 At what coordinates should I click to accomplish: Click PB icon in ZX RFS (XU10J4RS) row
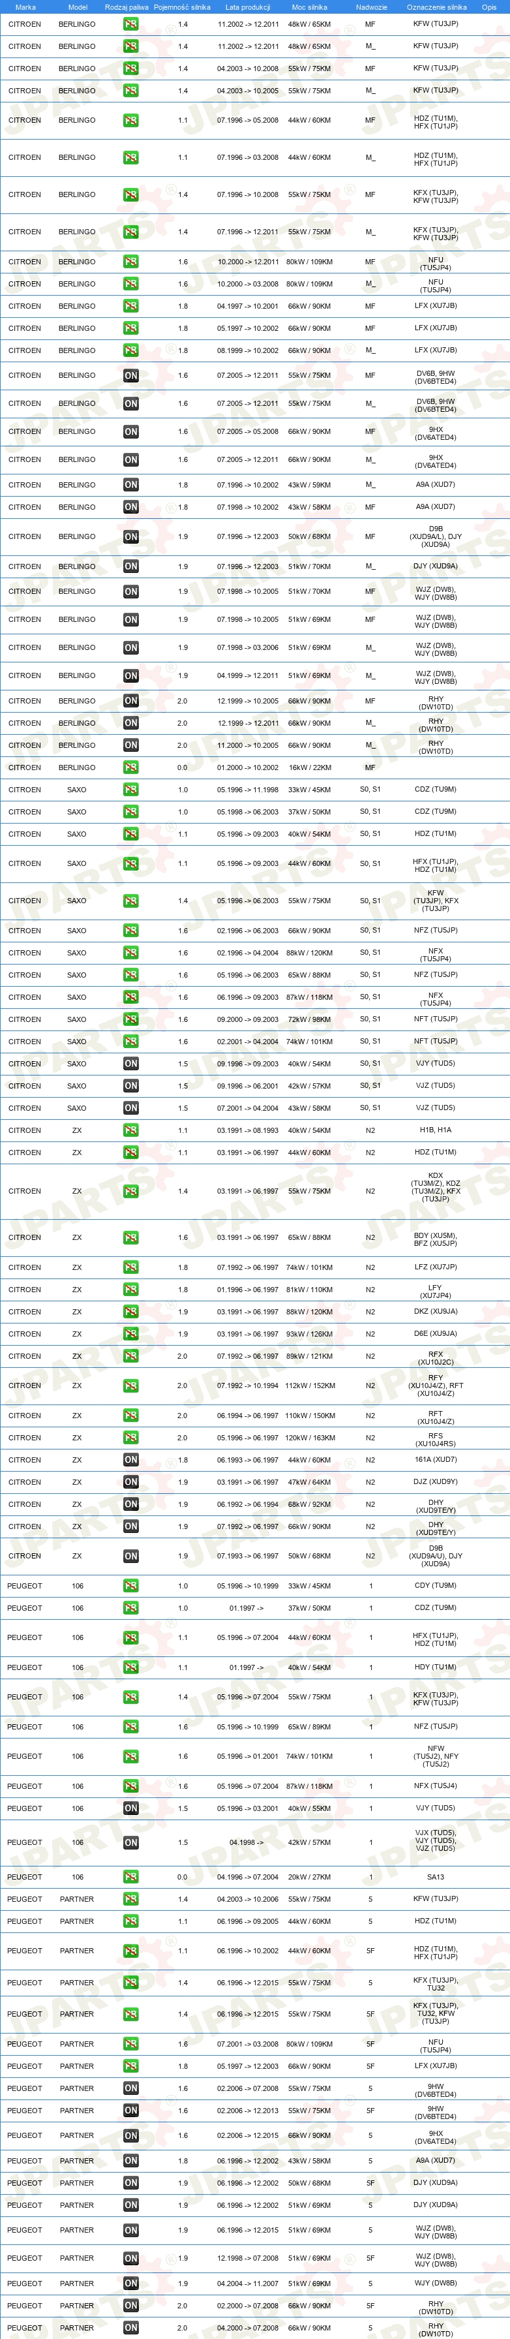click(x=130, y=1438)
